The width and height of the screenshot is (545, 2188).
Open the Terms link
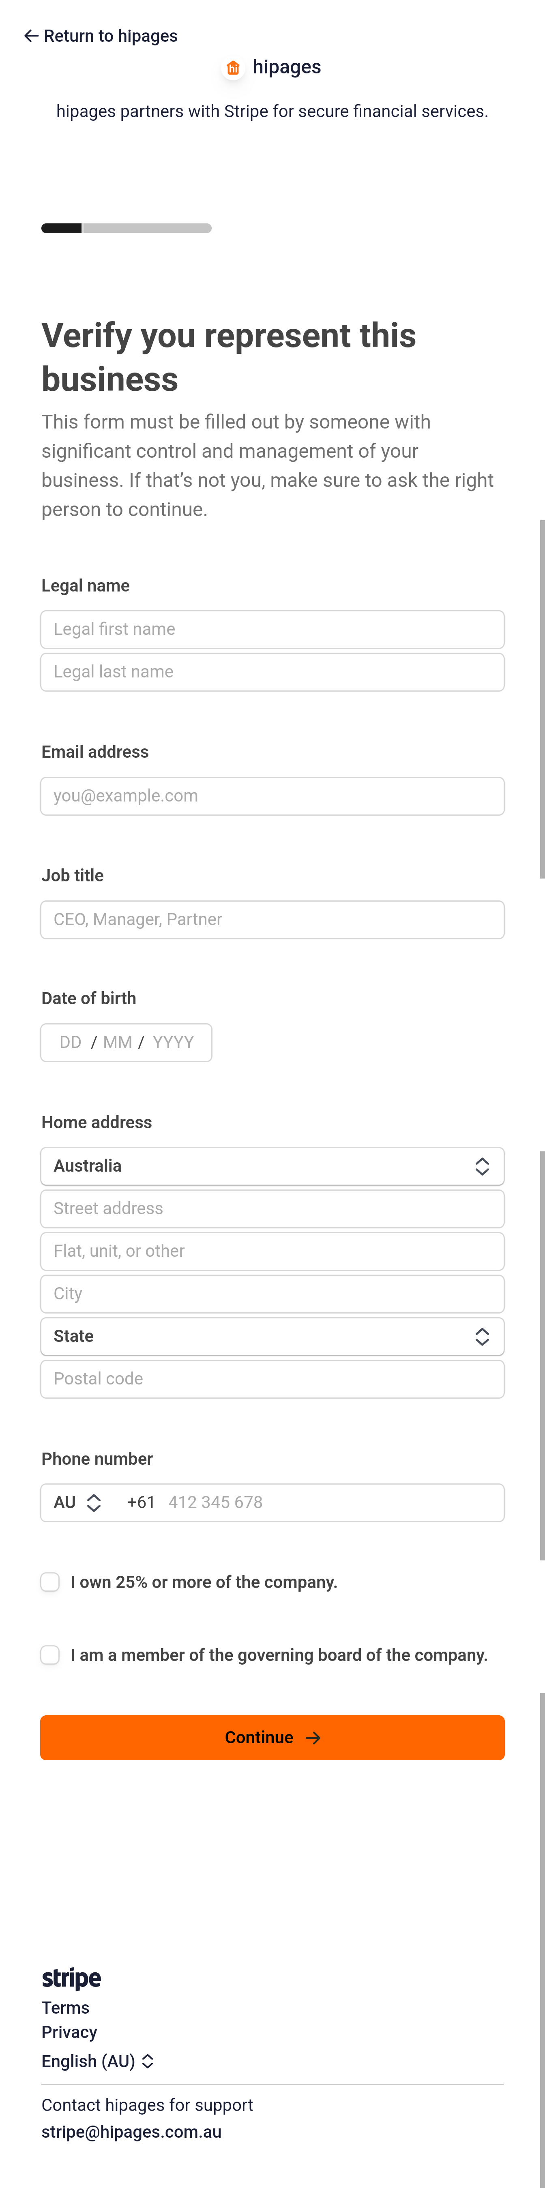point(65,2008)
